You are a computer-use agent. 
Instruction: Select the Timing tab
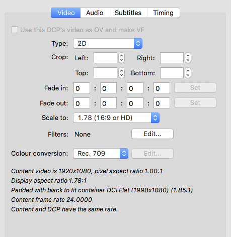(163, 13)
